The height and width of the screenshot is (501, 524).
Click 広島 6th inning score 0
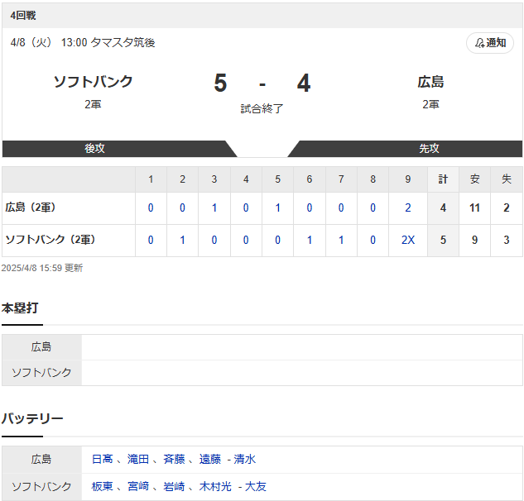click(310, 208)
